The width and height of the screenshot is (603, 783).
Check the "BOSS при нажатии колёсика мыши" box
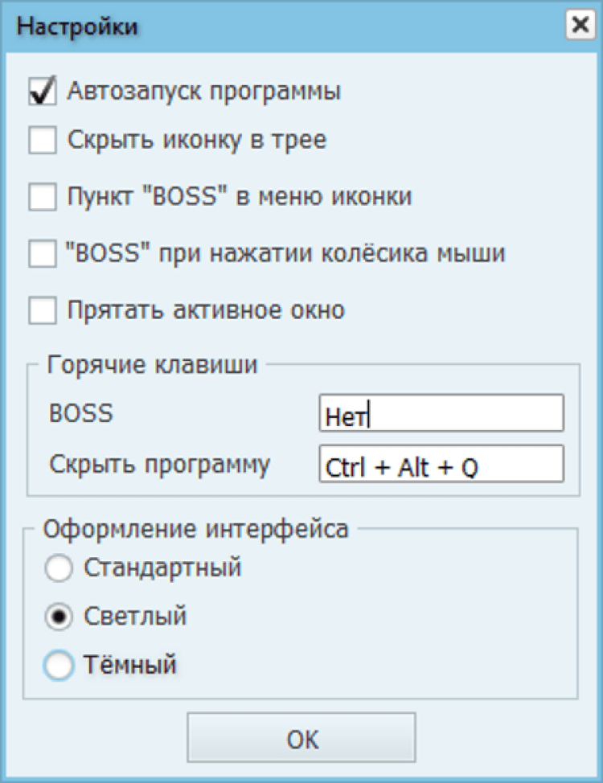click(x=42, y=254)
